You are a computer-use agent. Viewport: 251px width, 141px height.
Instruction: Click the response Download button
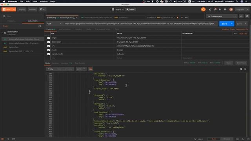click(x=241, y=63)
